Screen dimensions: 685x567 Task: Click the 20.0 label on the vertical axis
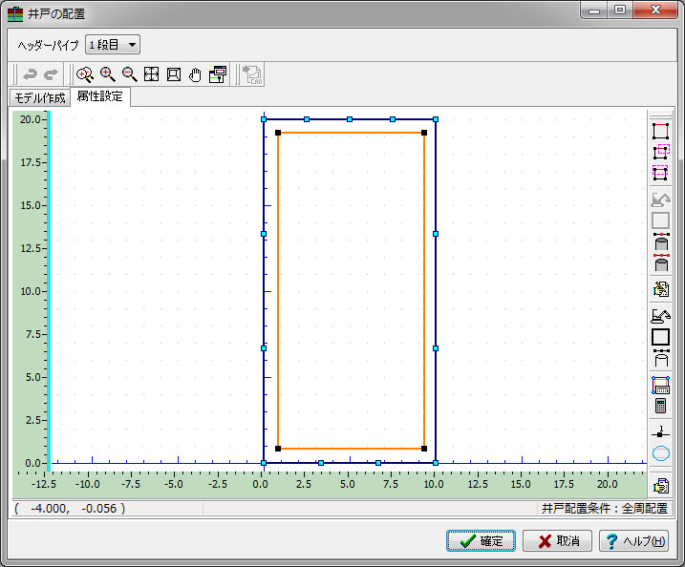[31, 119]
